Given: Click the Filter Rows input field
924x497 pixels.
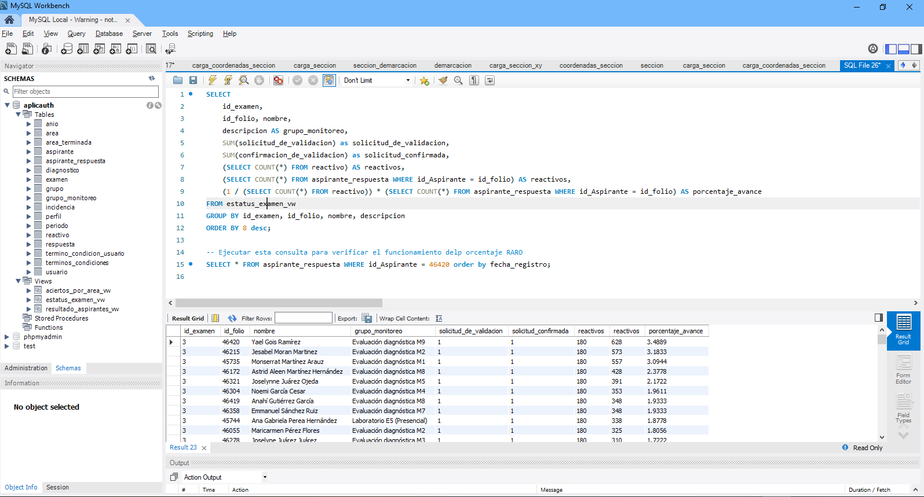Looking at the screenshot, I should point(303,318).
